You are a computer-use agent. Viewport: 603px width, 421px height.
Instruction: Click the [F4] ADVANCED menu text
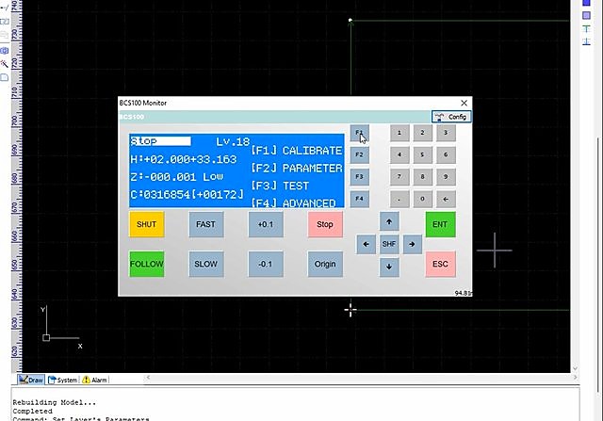click(x=293, y=202)
